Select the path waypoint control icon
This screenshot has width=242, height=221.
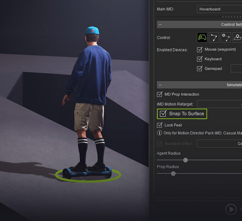(x=214, y=38)
